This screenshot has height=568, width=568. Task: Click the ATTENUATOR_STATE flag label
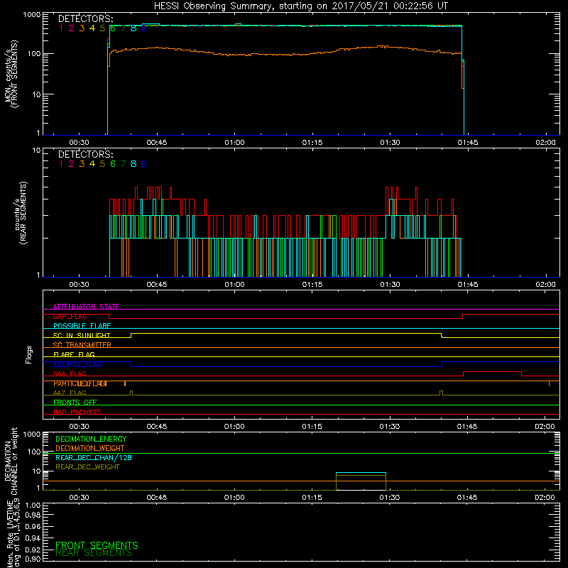tap(86, 307)
